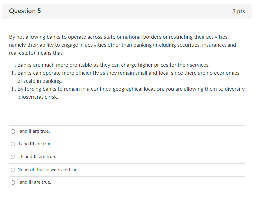
Task: Click the "I and II are true." answer label
Action: (34, 131)
